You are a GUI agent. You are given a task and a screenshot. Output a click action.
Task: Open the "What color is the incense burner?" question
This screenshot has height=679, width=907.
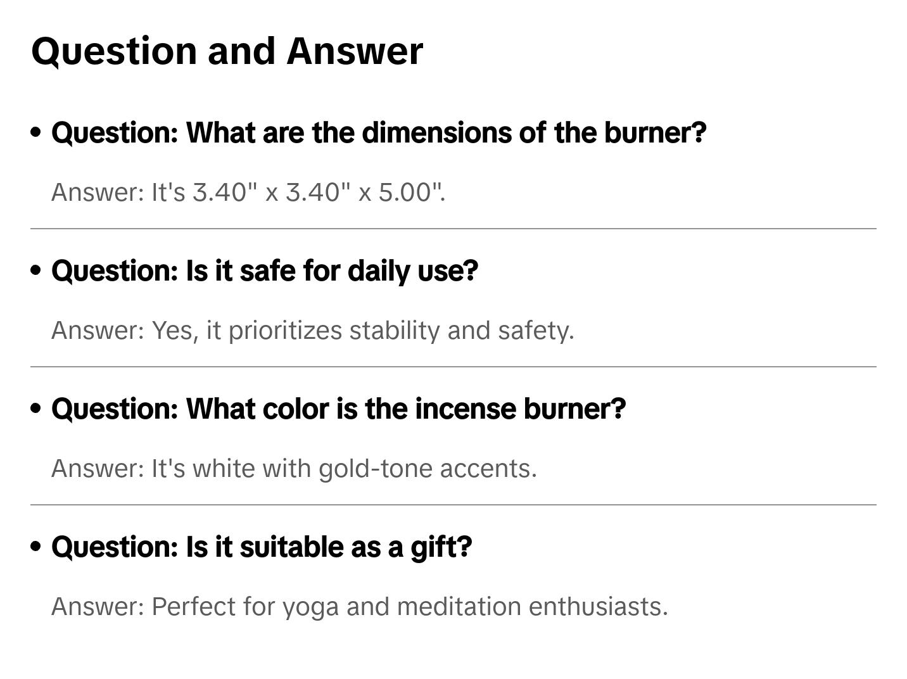click(339, 409)
